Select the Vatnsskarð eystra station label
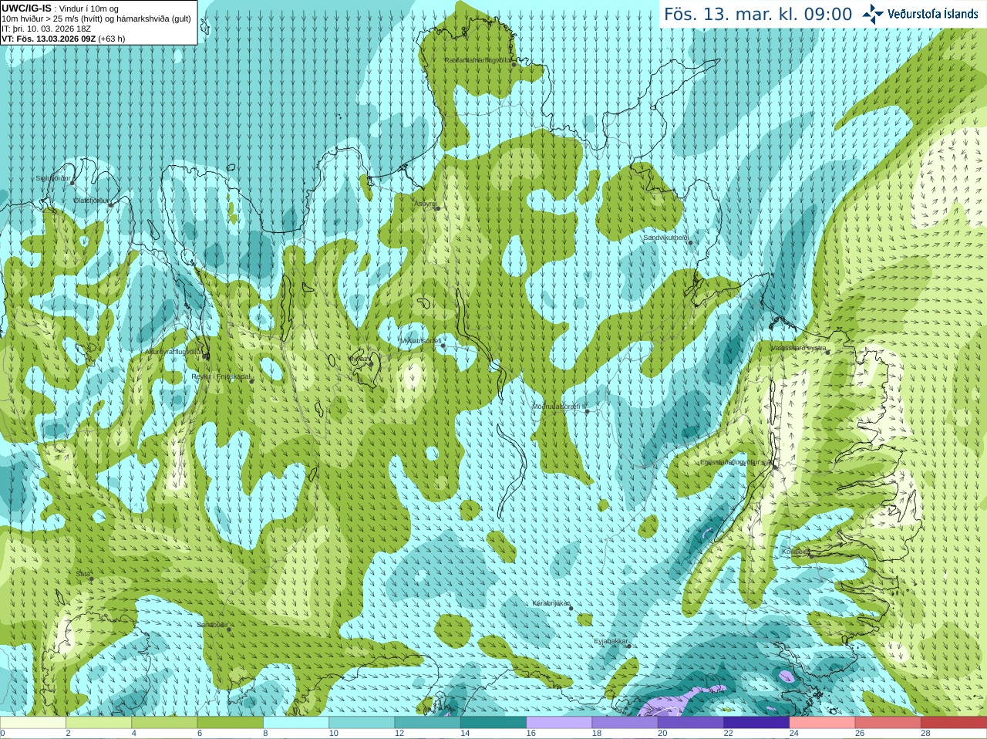The height and width of the screenshot is (739, 987). (798, 349)
